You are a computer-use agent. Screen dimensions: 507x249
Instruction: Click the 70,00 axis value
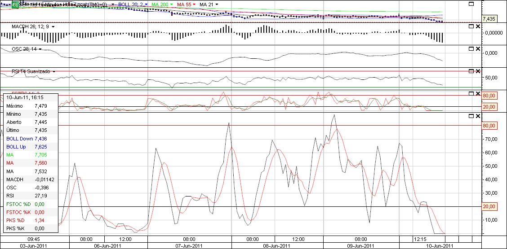(491, 139)
